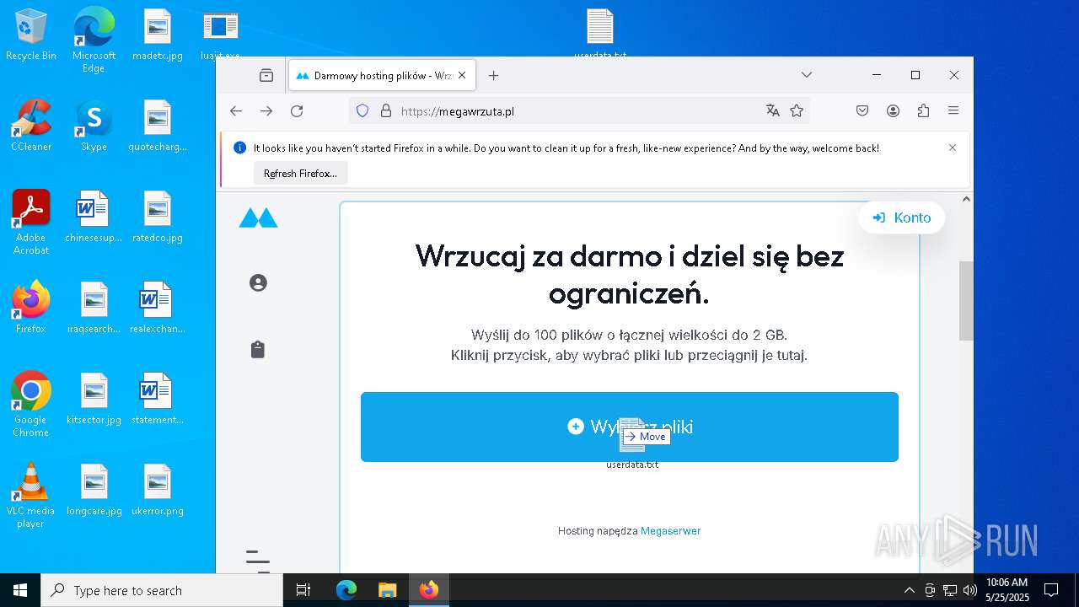Bookmark this page with the star
This screenshot has height=607, width=1079.
pos(797,110)
